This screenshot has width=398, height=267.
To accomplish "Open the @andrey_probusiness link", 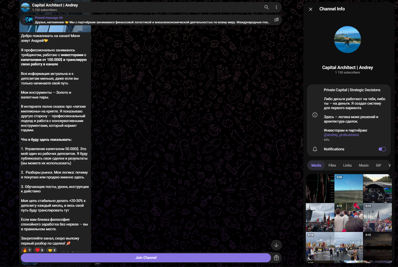I will click(341, 135).
